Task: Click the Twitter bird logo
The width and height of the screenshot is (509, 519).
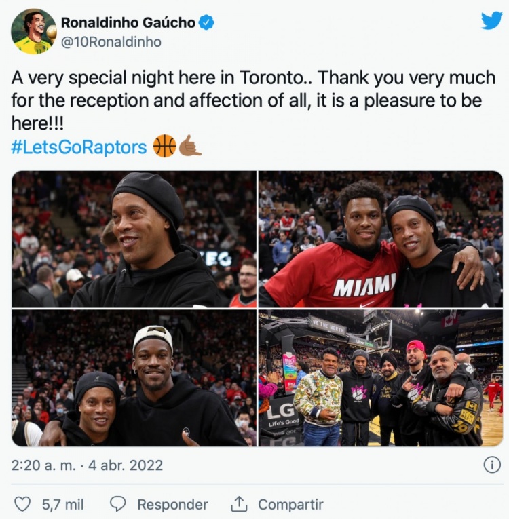Action: click(491, 20)
